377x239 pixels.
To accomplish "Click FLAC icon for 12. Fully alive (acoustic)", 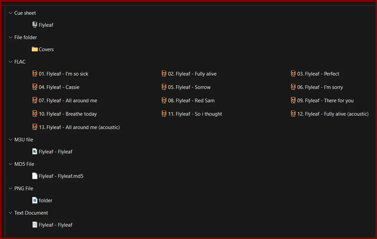I will [293, 114].
